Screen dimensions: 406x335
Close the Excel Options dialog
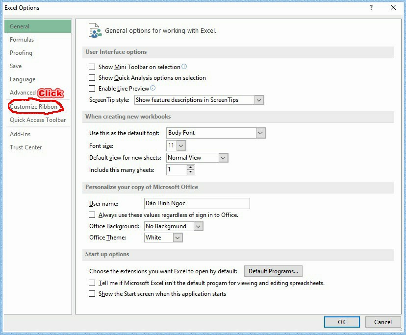tap(393, 7)
